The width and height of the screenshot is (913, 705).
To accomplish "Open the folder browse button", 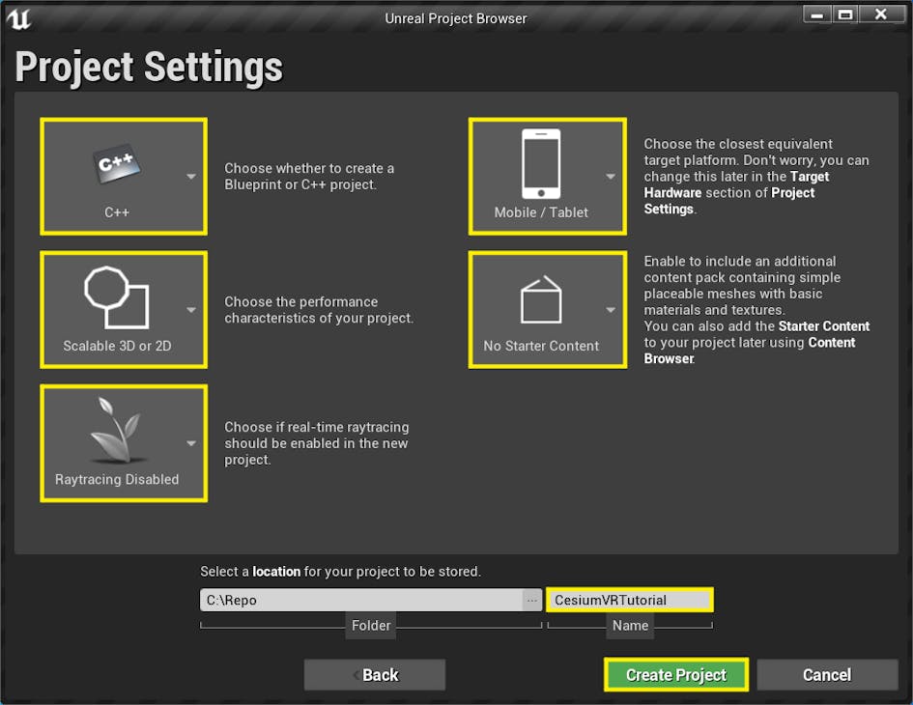I will (x=532, y=599).
